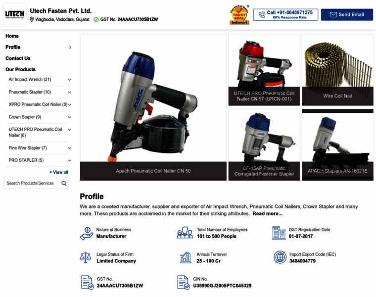The width and height of the screenshot is (376, 297).
Task: Call the +91-8048971275 number button
Action: [285, 15]
